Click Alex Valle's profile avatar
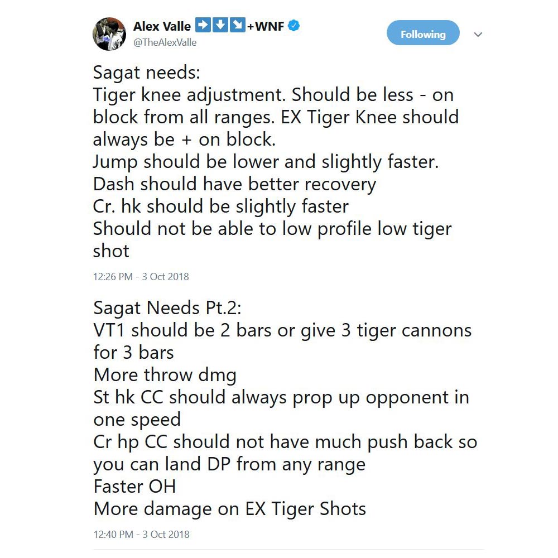 click(x=109, y=33)
